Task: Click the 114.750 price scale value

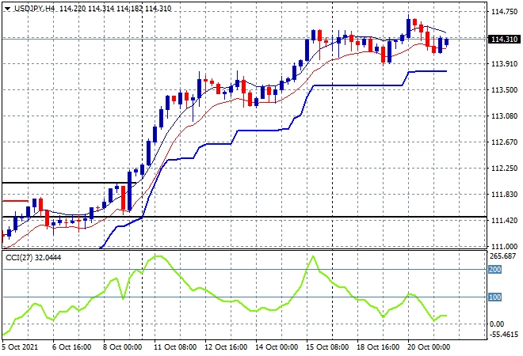Action: (x=504, y=12)
